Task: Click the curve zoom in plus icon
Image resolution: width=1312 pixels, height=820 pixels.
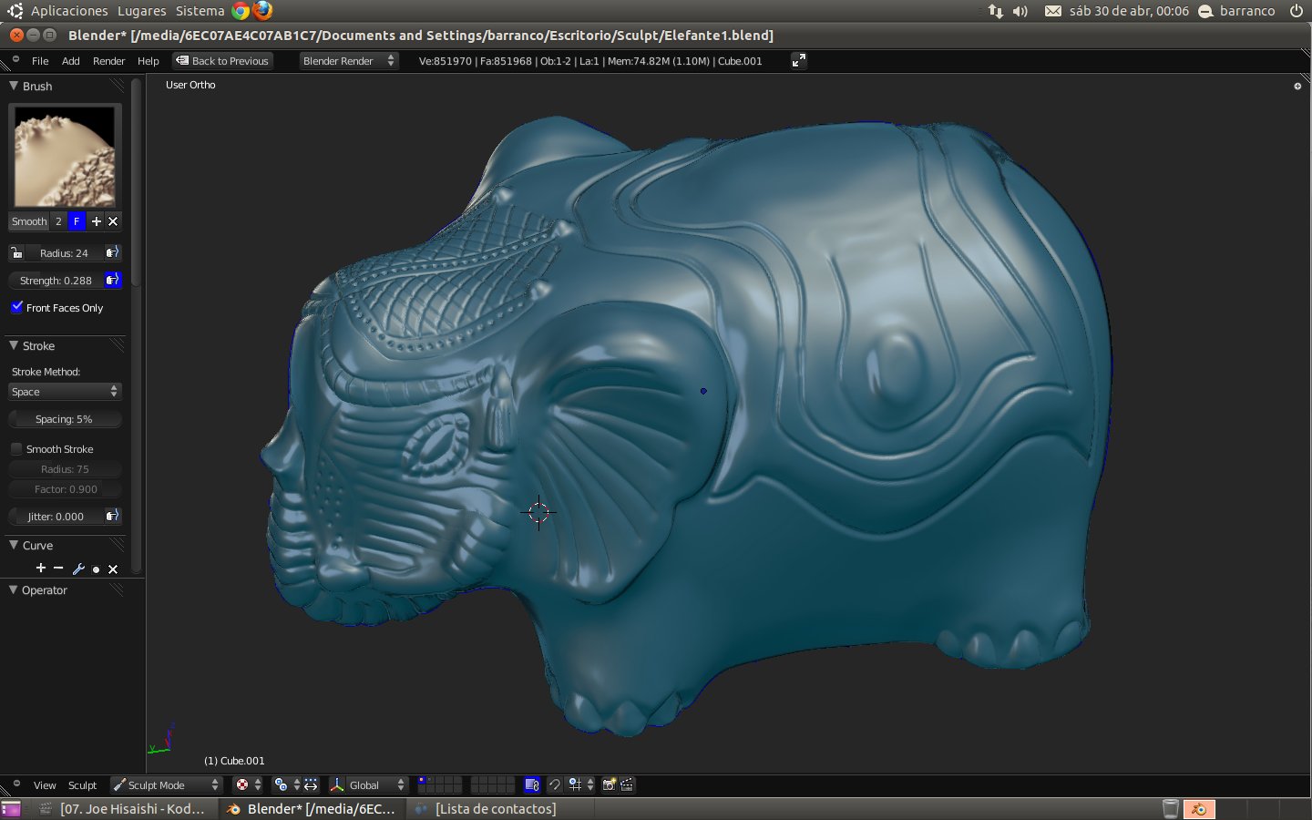Action: tap(40, 569)
